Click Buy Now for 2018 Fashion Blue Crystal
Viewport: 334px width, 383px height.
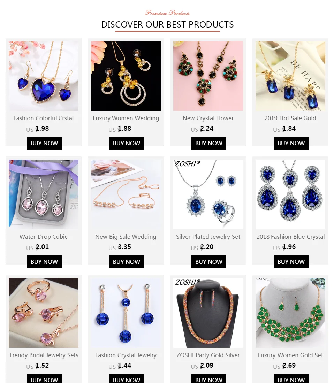(291, 262)
